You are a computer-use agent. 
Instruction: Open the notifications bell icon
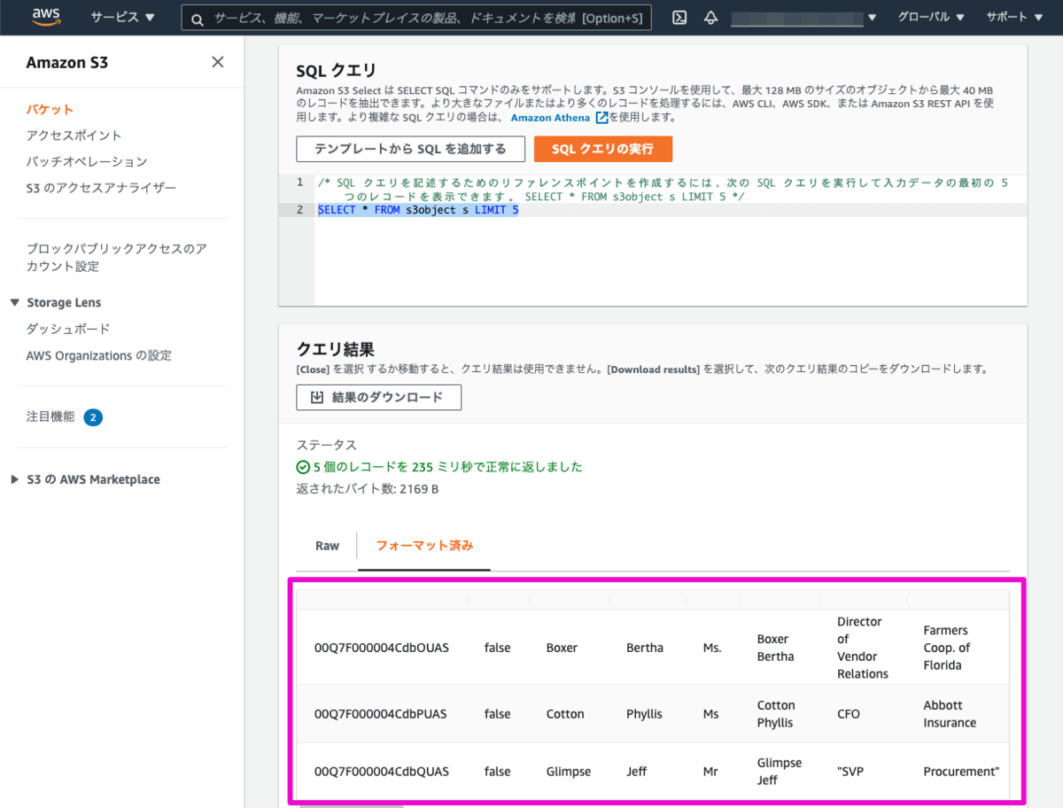tap(710, 18)
